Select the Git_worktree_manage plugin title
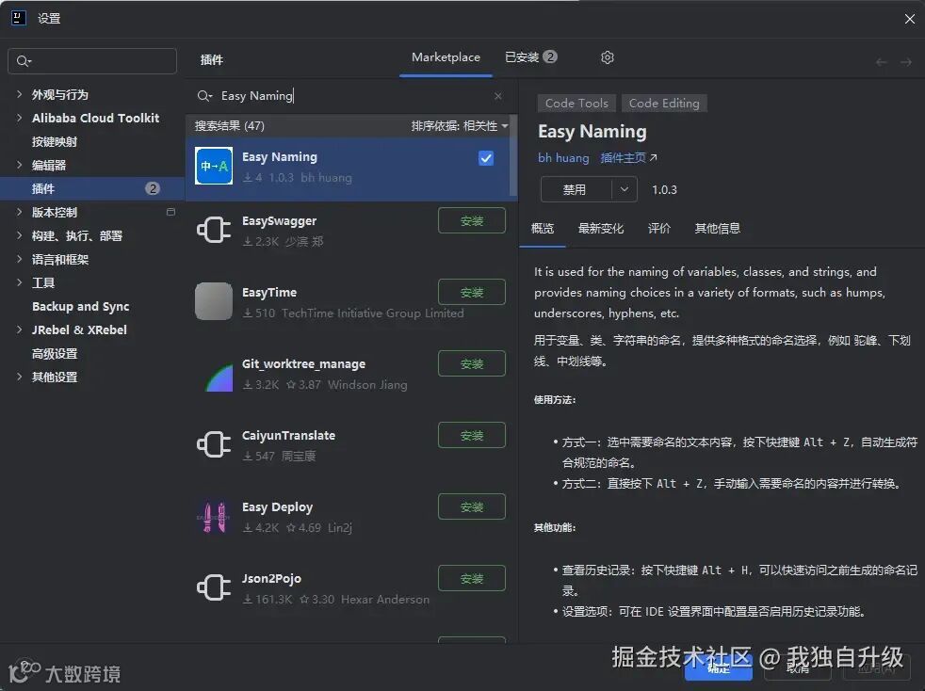Viewport: 925px width, 691px height. tap(303, 363)
